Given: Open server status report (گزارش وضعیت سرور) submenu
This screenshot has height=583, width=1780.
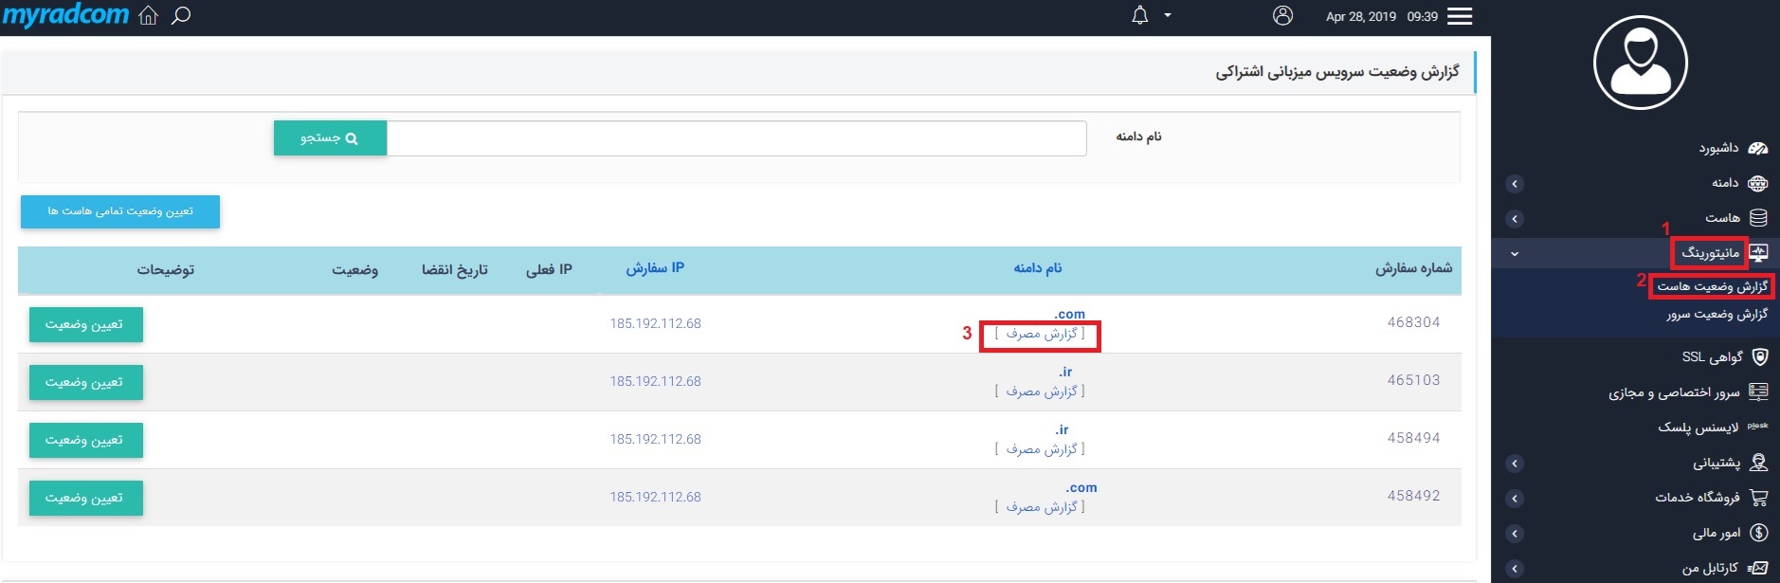Looking at the screenshot, I should pyautogui.click(x=1716, y=315).
